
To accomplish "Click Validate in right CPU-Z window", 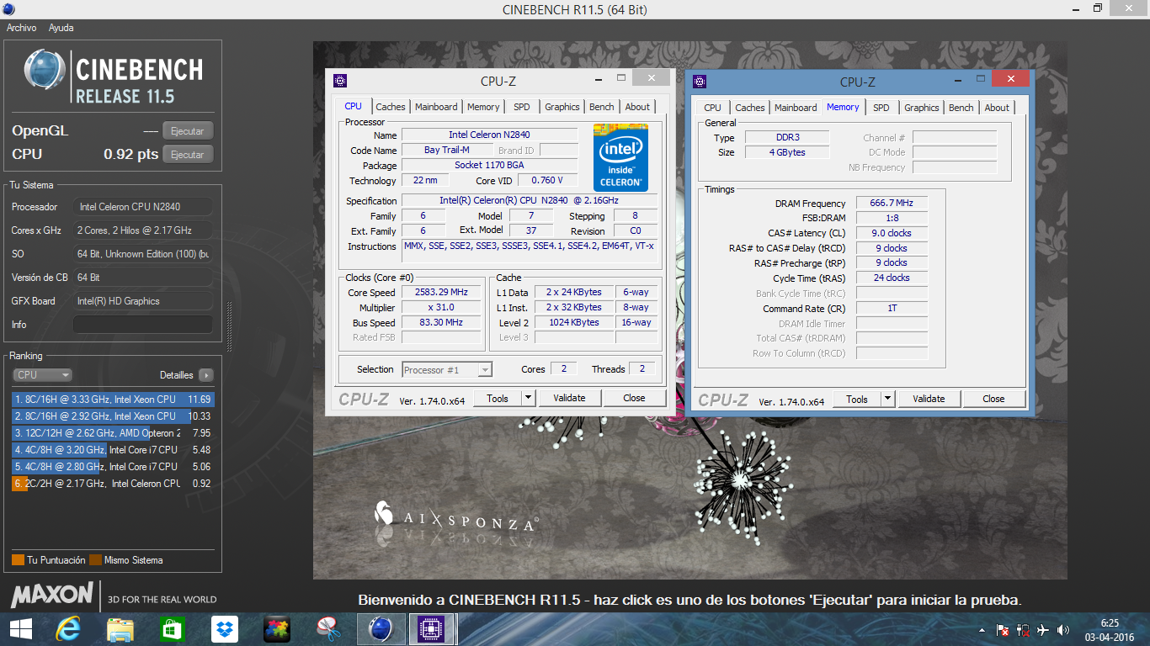I will pos(929,399).
